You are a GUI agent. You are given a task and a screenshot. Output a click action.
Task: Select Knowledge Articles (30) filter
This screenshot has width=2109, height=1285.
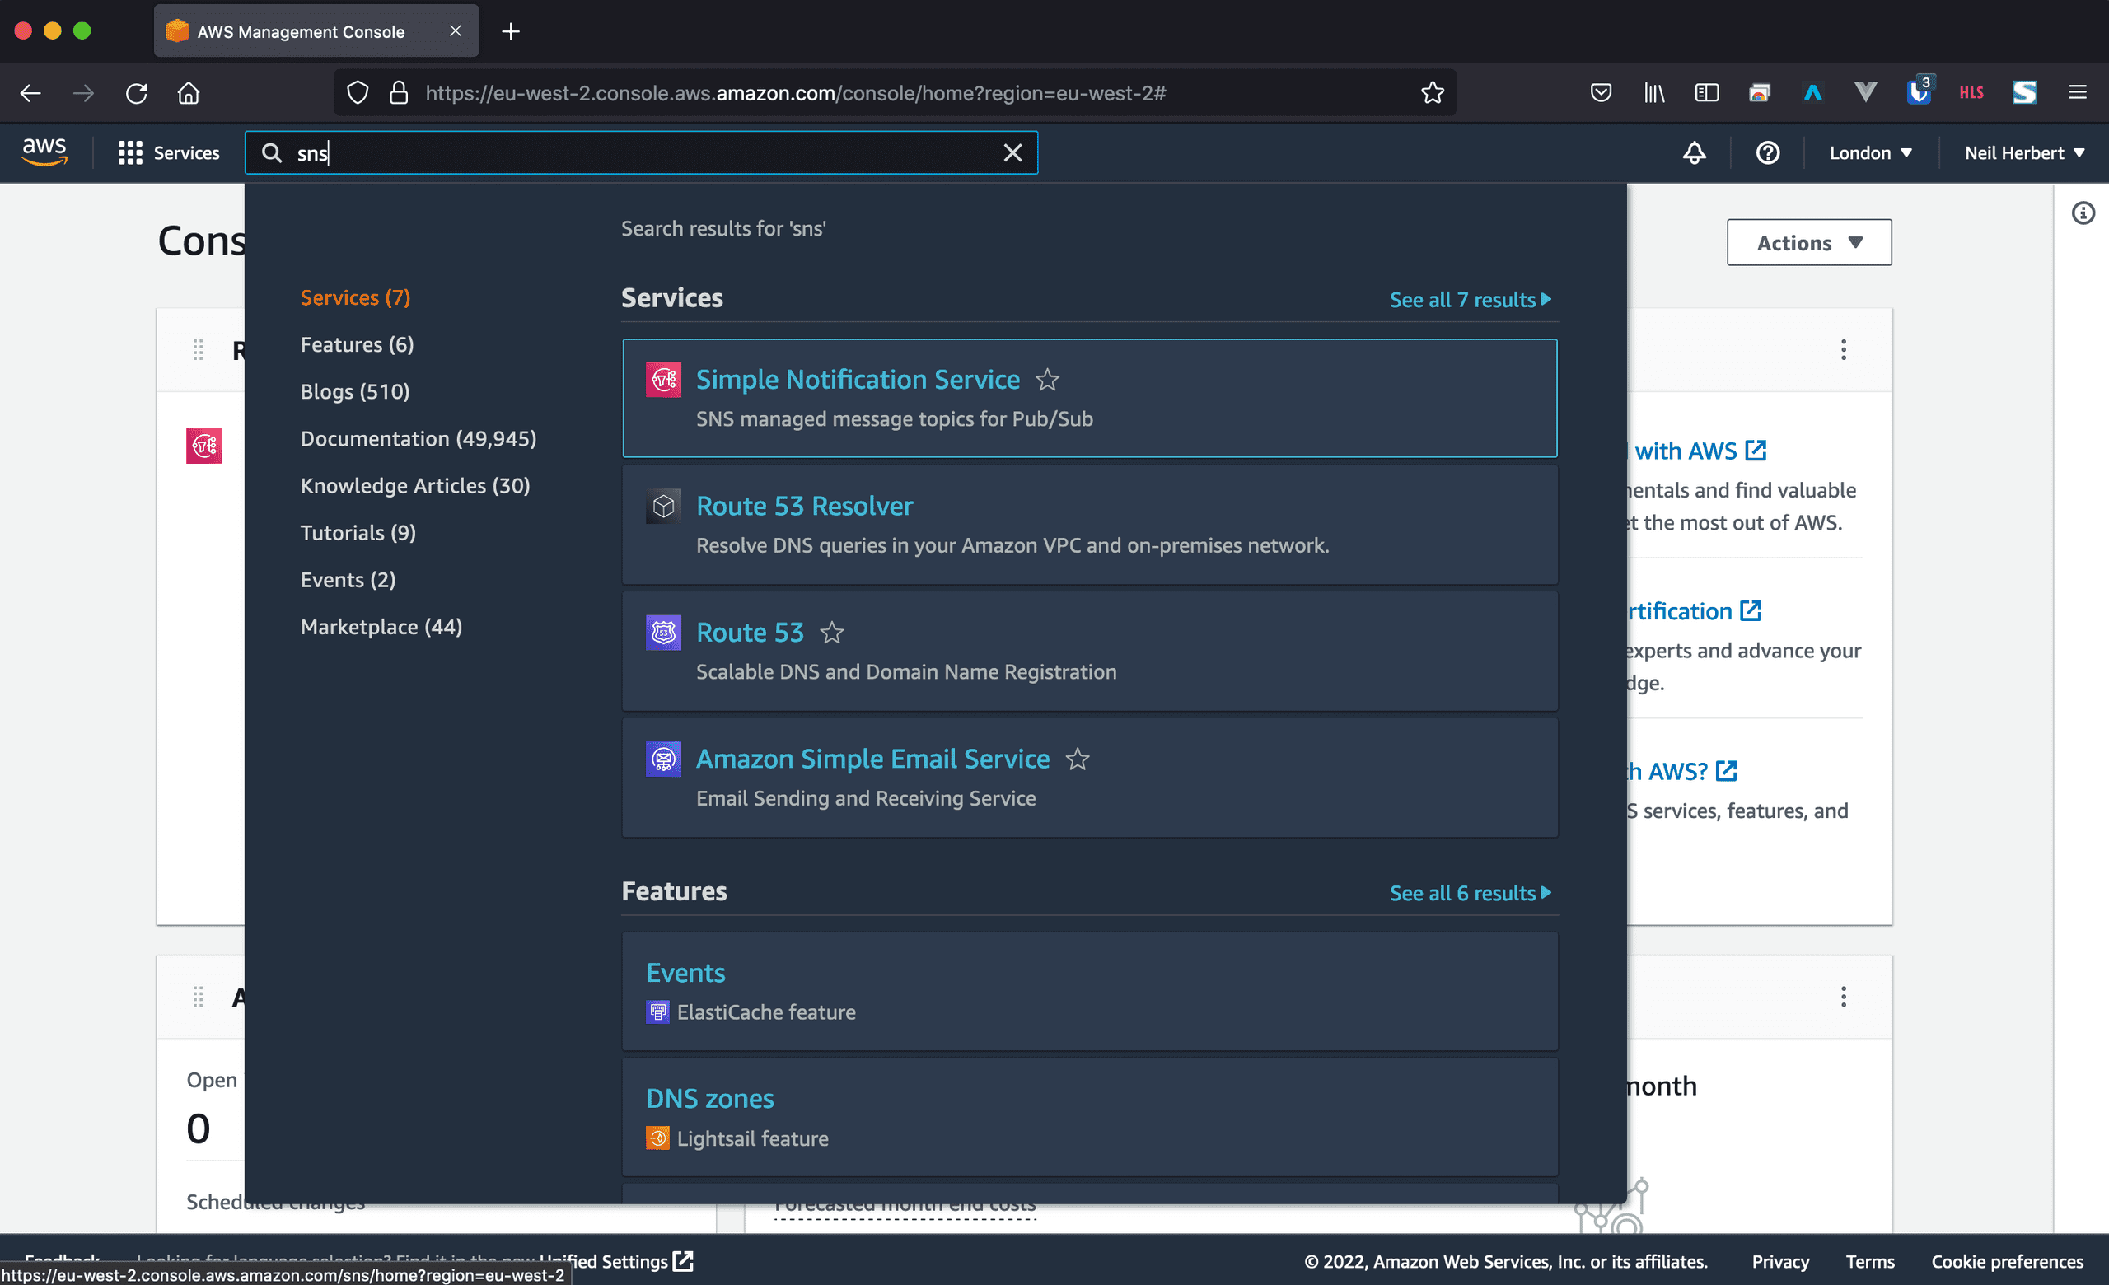415,485
